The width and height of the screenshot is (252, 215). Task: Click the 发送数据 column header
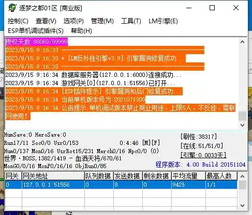[x=128, y=176]
